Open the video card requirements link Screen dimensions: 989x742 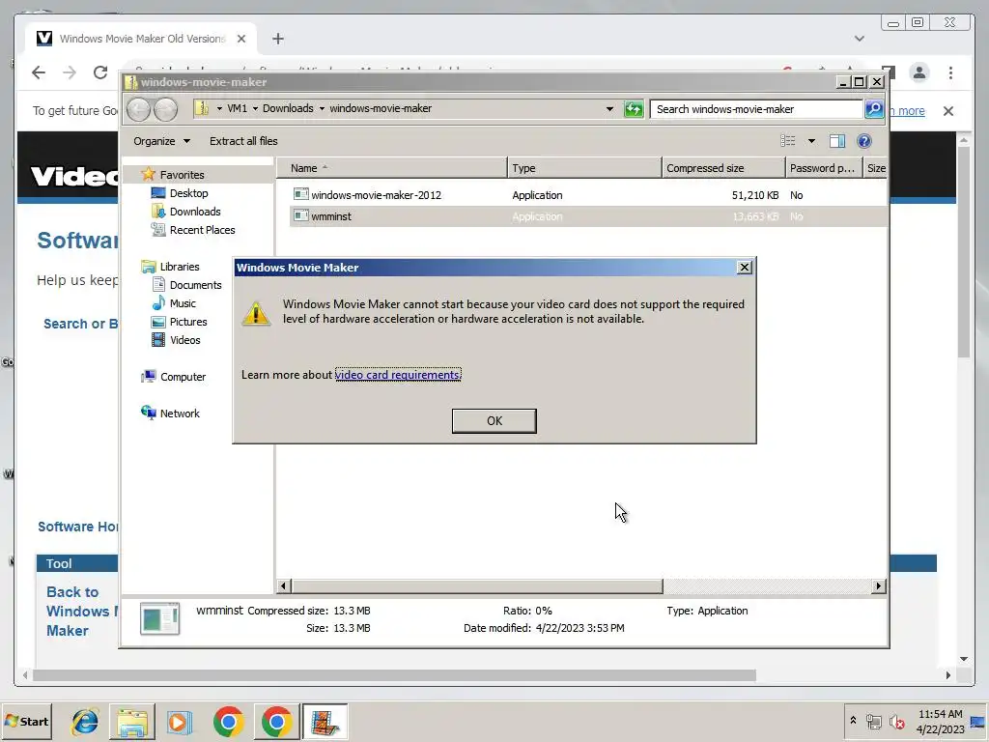397,375
